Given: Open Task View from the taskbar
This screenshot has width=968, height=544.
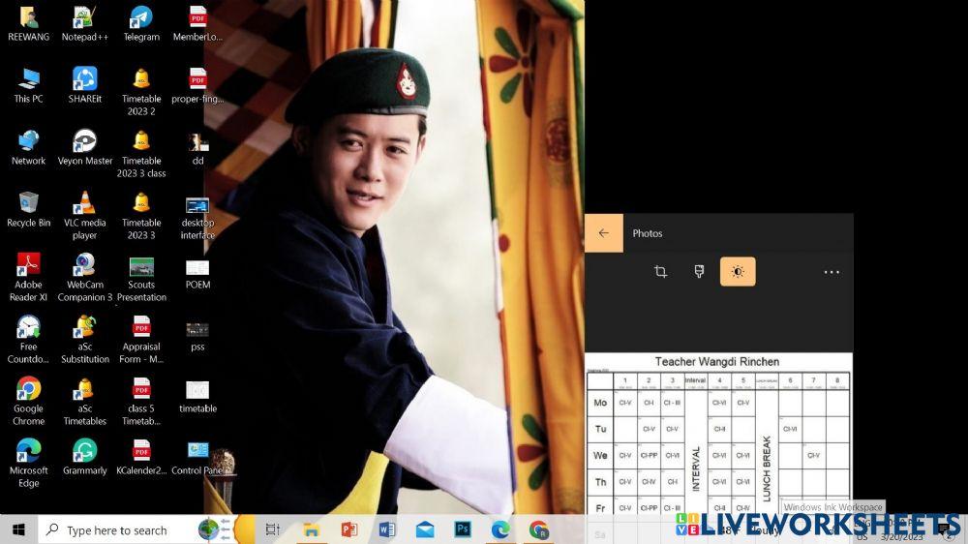Looking at the screenshot, I should [x=273, y=529].
